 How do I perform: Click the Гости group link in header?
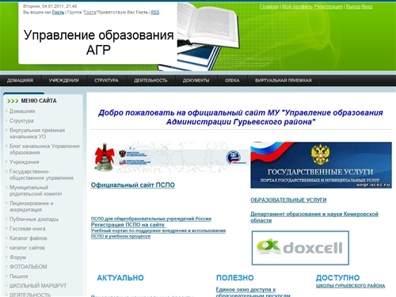pyautogui.click(x=90, y=12)
